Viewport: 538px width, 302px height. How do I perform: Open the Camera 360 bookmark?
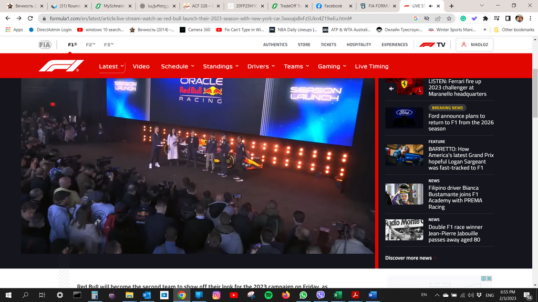pyautogui.click(x=195, y=30)
